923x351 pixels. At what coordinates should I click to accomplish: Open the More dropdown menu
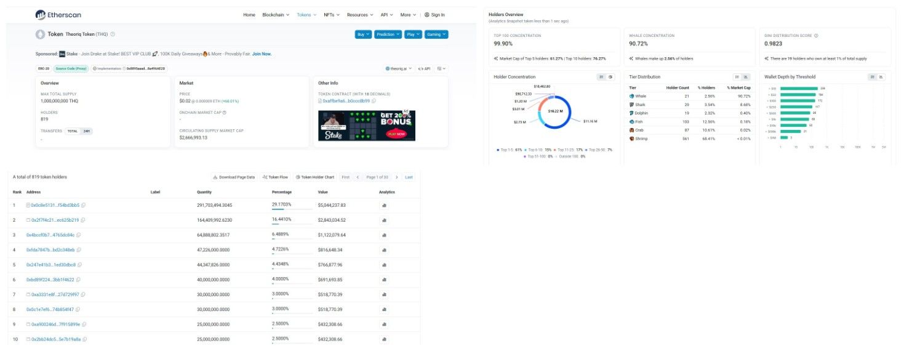407,15
